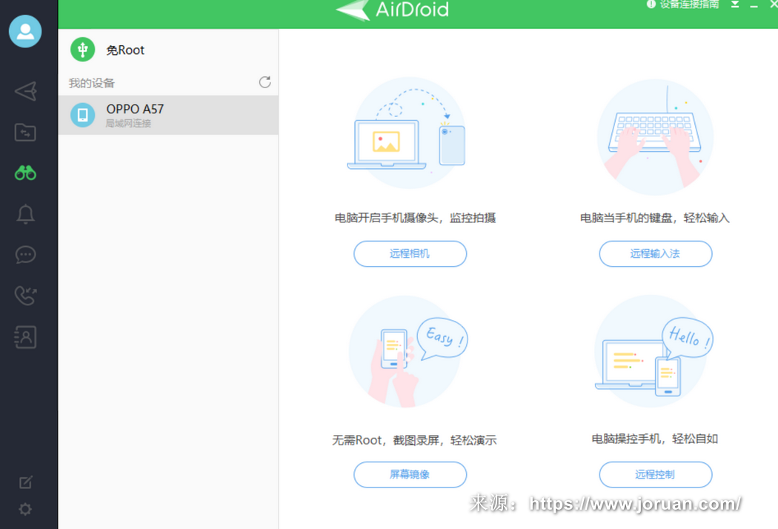Open the SMS messages bubble icon

pyautogui.click(x=25, y=255)
